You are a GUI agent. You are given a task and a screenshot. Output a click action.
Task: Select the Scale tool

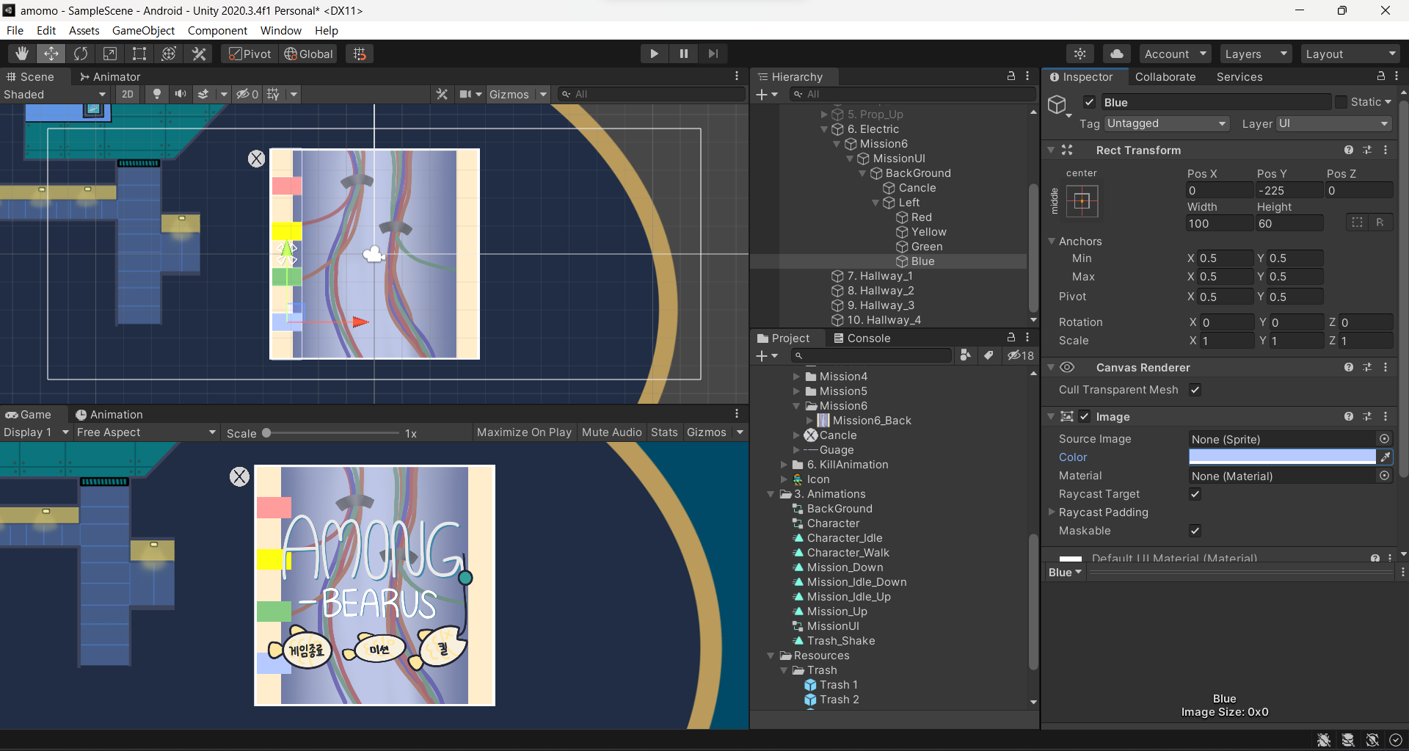pos(110,54)
